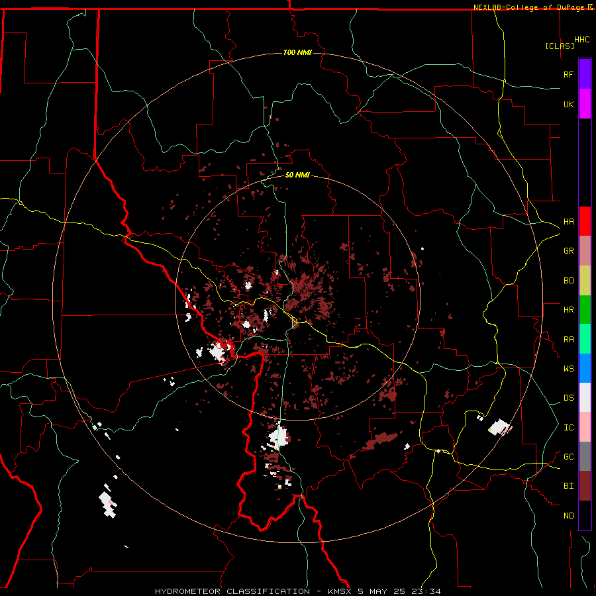Click the ND legend label
Screen dimensions: 596x596
point(568,516)
